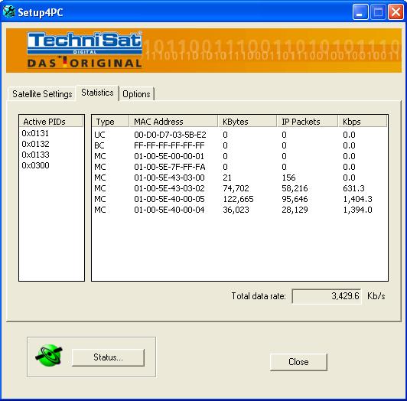Click the IP Packets column header
The image size is (407, 401).
308,122
